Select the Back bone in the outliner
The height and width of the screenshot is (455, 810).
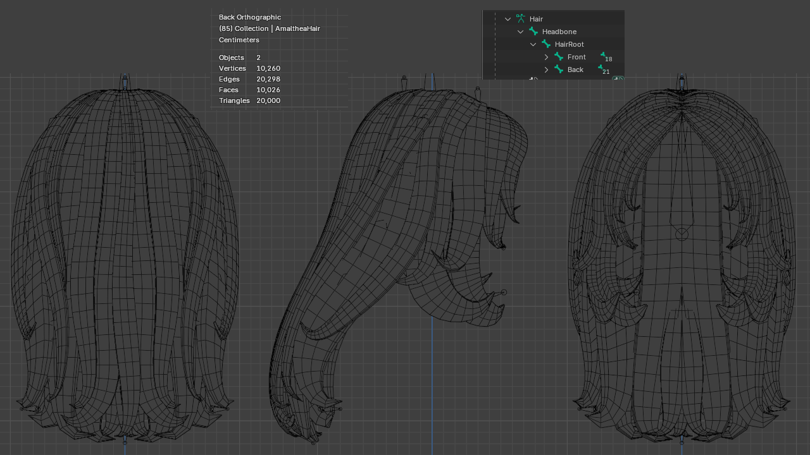click(x=575, y=70)
